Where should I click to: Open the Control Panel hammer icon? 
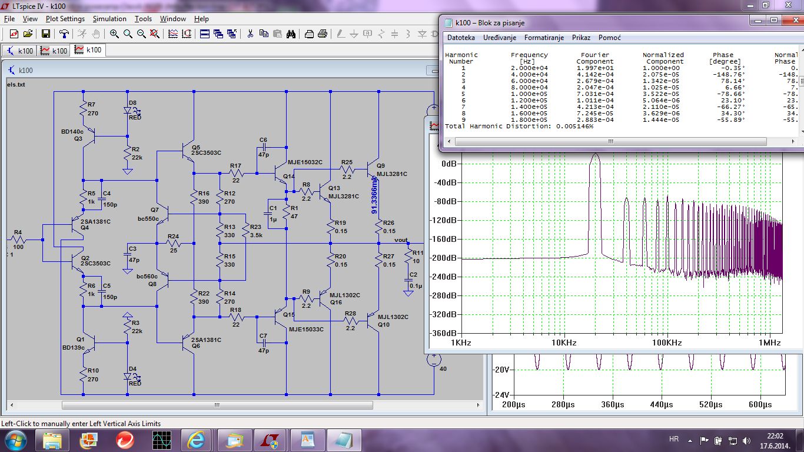coord(65,34)
